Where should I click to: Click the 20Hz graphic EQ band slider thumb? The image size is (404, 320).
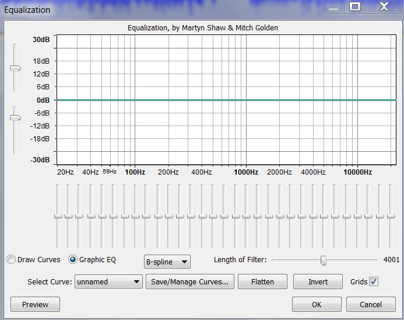tap(58, 216)
